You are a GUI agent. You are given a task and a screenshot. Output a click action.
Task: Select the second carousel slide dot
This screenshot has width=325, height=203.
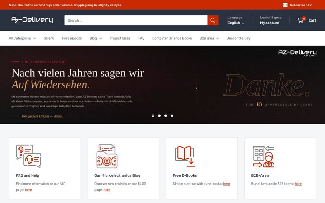tap(159, 115)
